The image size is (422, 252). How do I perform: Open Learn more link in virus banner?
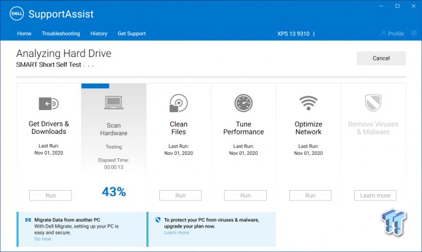(x=176, y=233)
